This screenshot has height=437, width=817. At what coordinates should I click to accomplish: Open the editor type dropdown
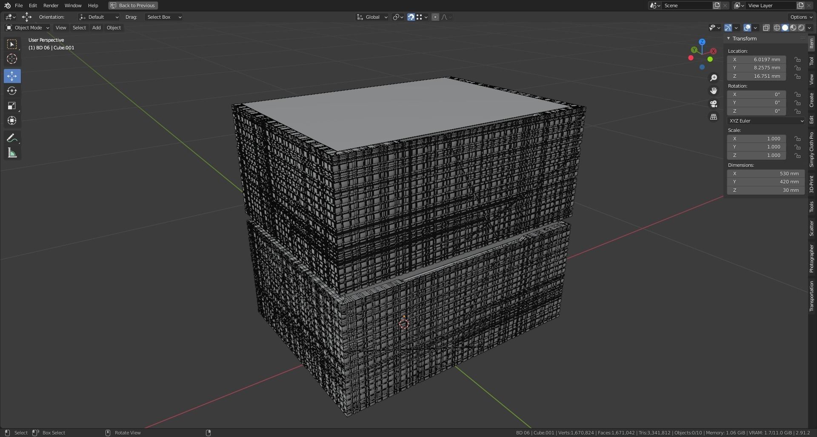point(10,17)
